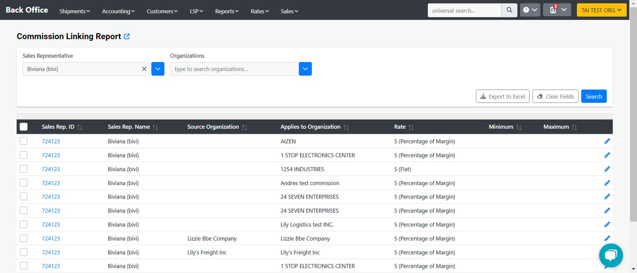Expand the Organizations dropdown arrow
Viewport: 637px width, 273px height.
pyautogui.click(x=305, y=69)
